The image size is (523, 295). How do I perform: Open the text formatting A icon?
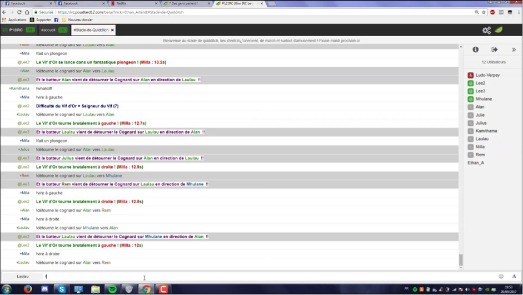click(x=514, y=276)
